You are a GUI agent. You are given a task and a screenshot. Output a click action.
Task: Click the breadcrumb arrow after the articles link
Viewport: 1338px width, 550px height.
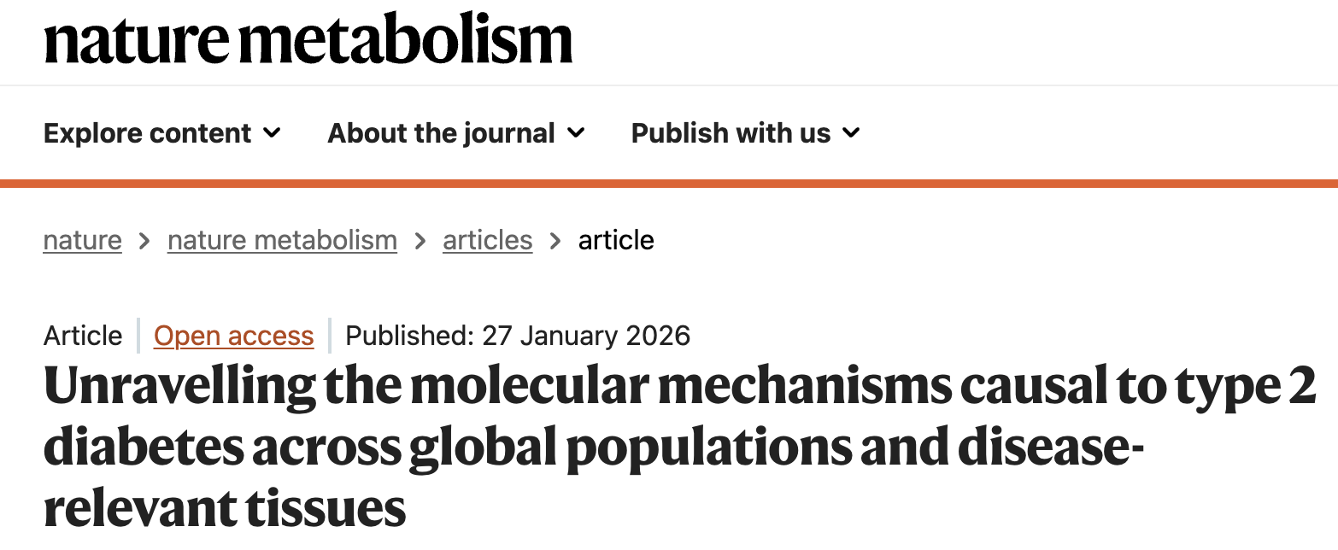pyautogui.click(x=555, y=242)
